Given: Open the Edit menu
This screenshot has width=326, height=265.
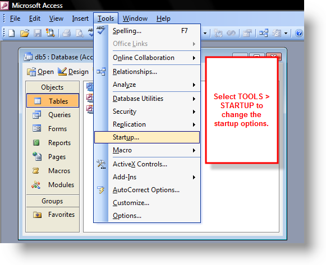Looking at the screenshot, I should [35, 18].
